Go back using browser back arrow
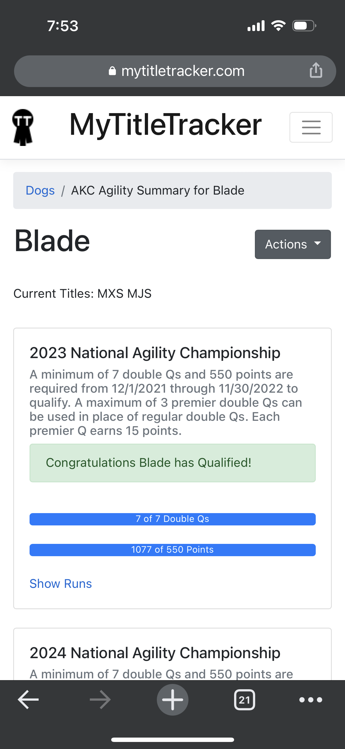The width and height of the screenshot is (345, 749). [x=28, y=699]
